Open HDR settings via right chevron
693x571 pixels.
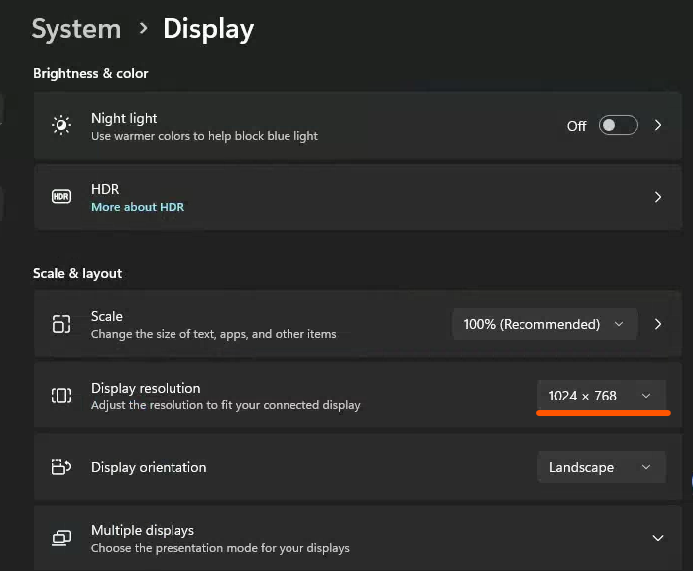[658, 197]
